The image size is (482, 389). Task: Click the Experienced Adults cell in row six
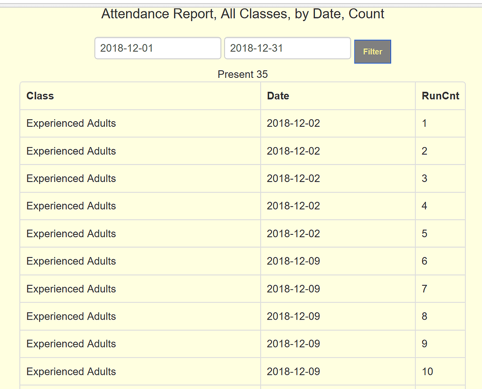tap(71, 261)
